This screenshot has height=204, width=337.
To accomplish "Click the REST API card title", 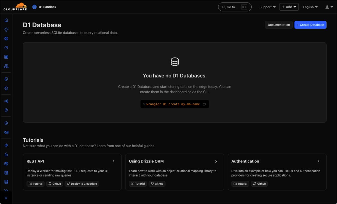I will click(35, 161).
